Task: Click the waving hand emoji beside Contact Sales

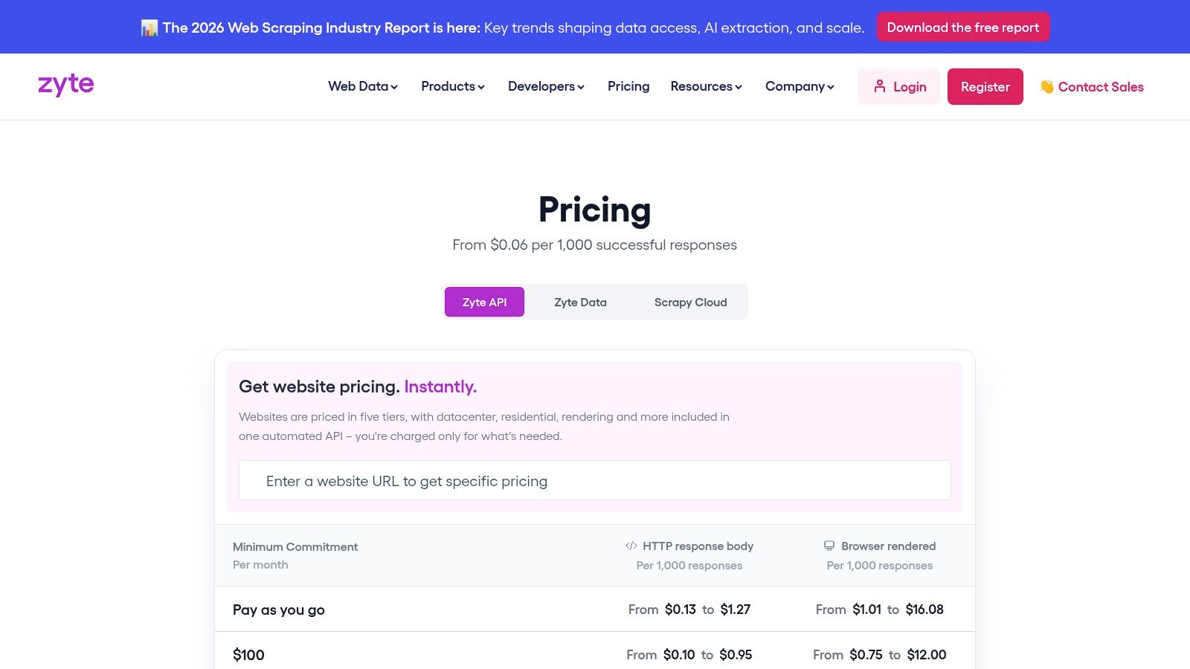Action: [1046, 86]
